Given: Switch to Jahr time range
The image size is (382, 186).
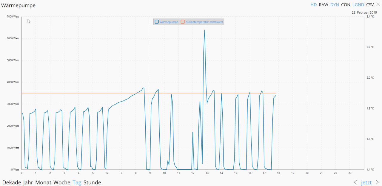Looking at the screenshot, I should click(28, 182).
